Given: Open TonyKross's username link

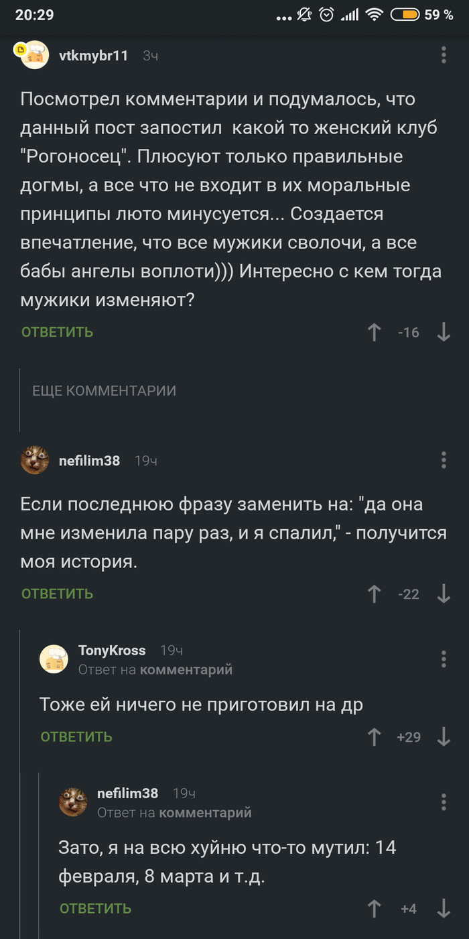Looking at the screenshot, I should [112, 650].
